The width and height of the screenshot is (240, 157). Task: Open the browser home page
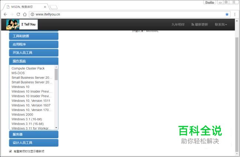25,14
